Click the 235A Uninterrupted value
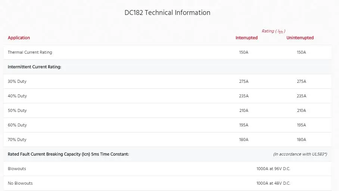This screenshot has height=191, width=339. click(x=301, y=96)
